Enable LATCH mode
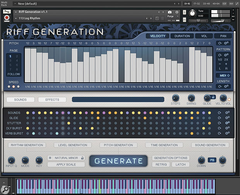Viewport: 240px width, 195px height. click(x=180, y=164)
